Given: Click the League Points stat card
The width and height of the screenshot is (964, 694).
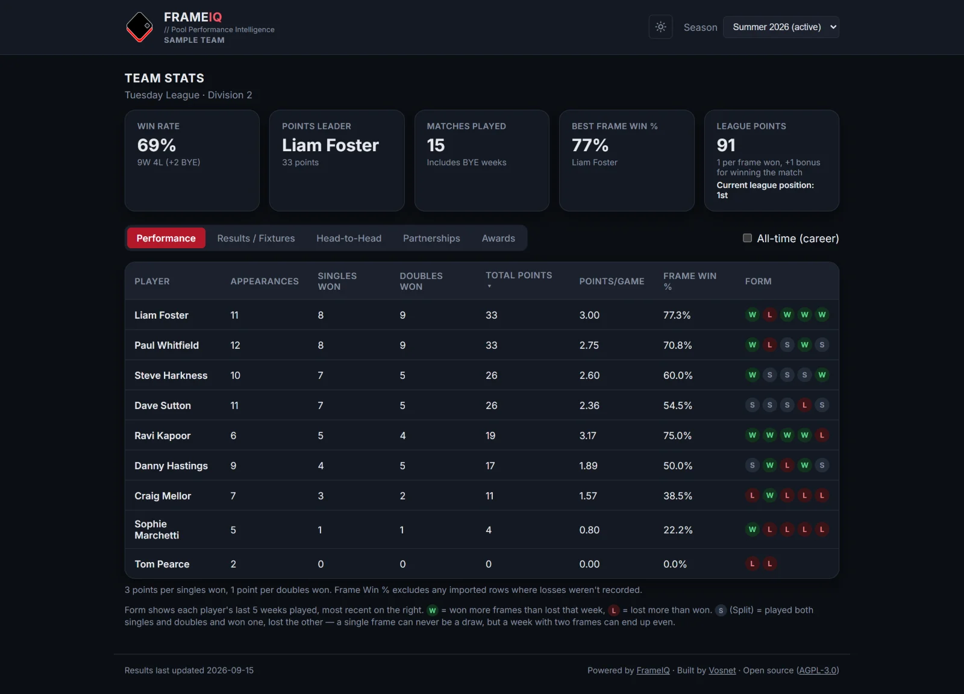Looking at the screenshot, I should click(x=772, y=160).
